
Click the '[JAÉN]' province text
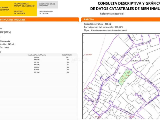point(7,32)
